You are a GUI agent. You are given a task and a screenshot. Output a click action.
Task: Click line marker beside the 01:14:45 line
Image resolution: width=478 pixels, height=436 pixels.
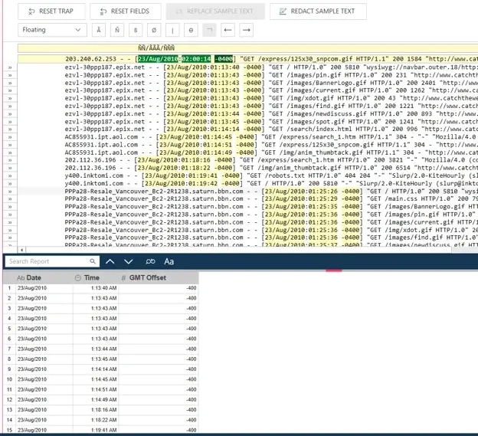pyautogui.click(x=10, y=137)
